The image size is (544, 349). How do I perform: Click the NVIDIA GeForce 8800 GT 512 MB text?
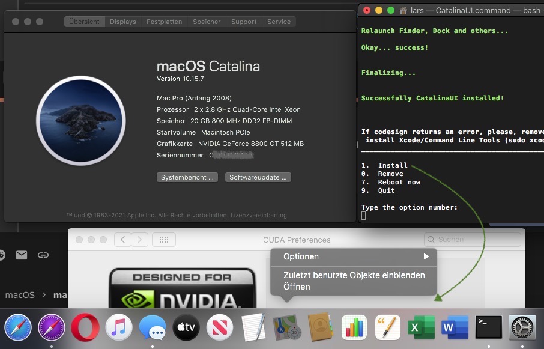point(251,144)
